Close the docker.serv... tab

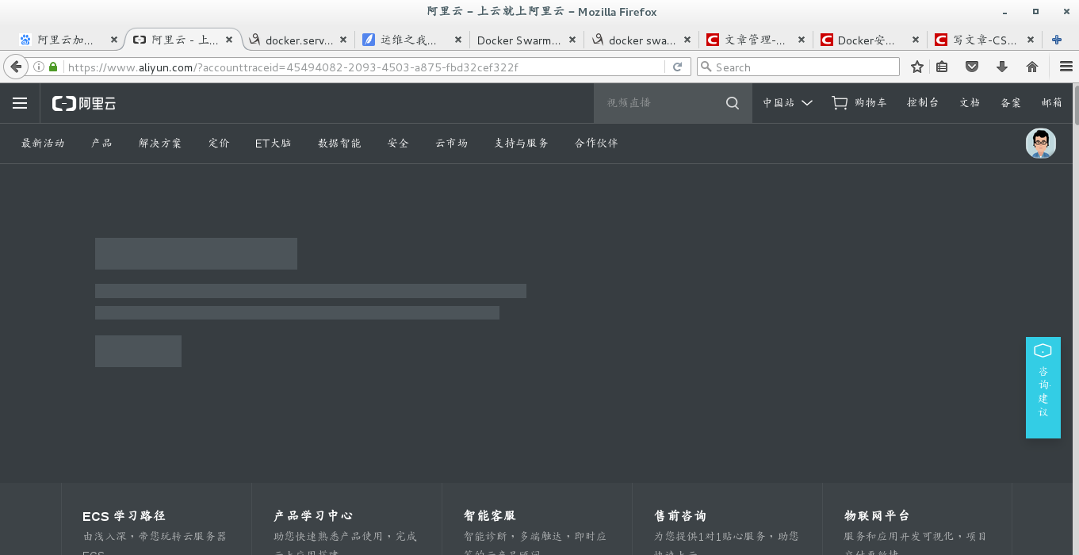point(343,40)
